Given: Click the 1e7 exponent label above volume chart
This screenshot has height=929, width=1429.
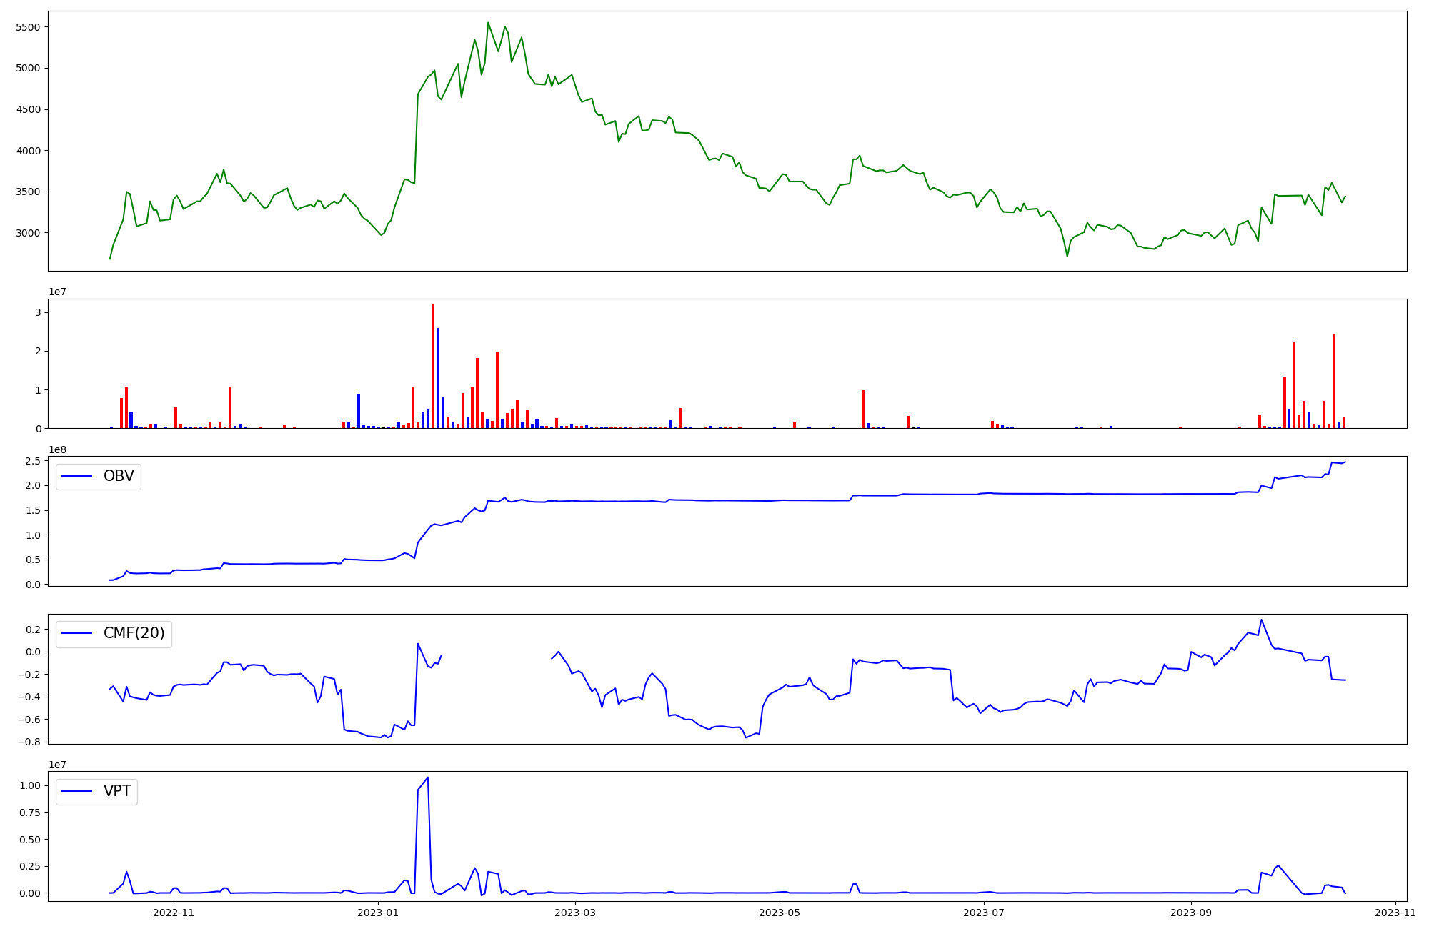Looking at the screenshot, I should (57, 292).
